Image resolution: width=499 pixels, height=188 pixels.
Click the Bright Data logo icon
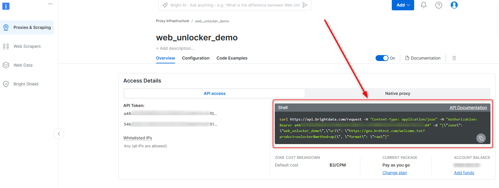(6, 6)
